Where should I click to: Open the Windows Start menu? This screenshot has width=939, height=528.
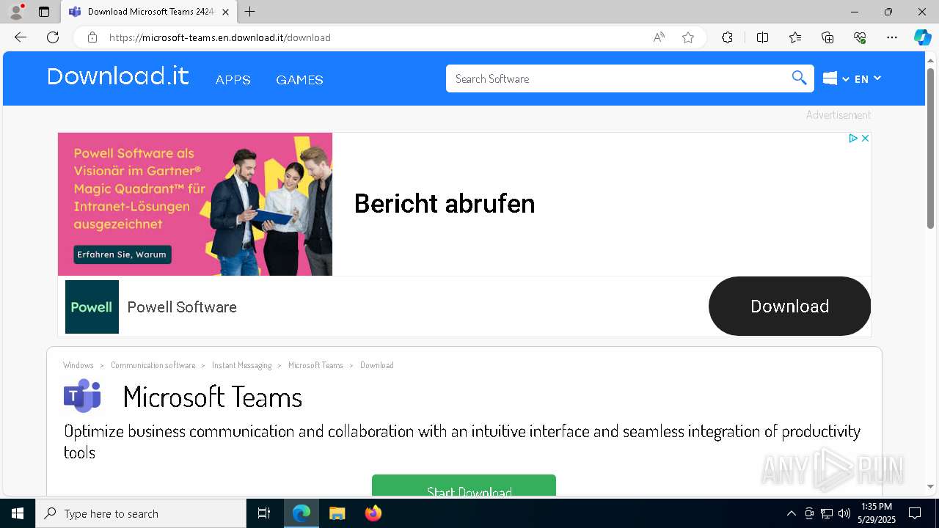coord(18,513)
